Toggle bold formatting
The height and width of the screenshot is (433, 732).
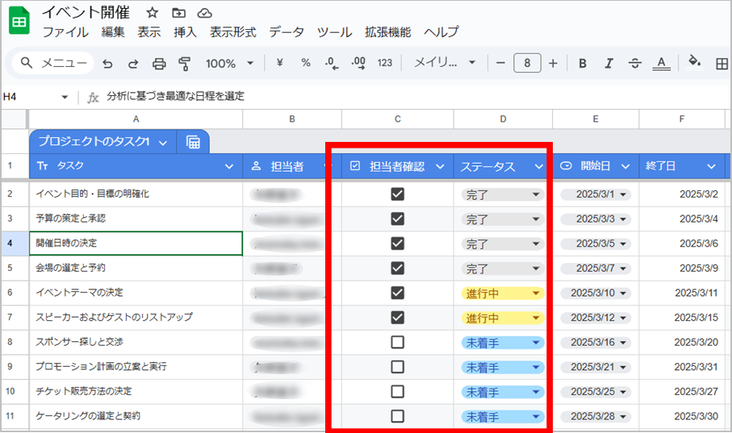pyautogui.click(x=583, y=63)
